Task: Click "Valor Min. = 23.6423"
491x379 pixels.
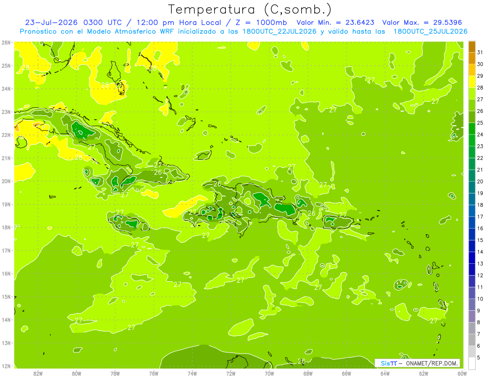Action: click(x=335, y=22)
